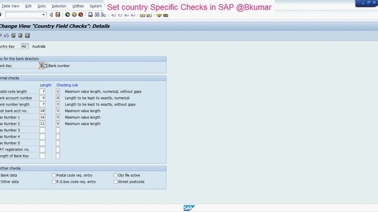Viewport: 378px width, 212px height.
Task: Click Bank account number checking rule field
Action: 58,98
